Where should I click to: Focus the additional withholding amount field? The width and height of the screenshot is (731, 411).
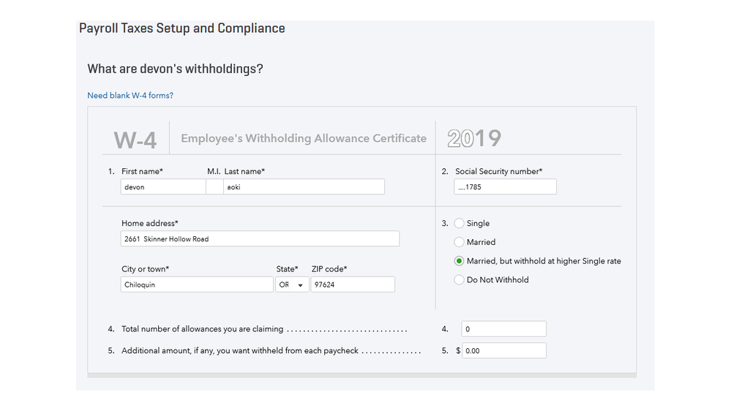click(503, 351)
